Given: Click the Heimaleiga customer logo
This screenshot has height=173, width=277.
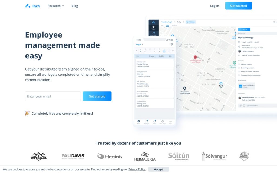Looking at the screenshot, I should pyautogui.click(x=145, y=157).
